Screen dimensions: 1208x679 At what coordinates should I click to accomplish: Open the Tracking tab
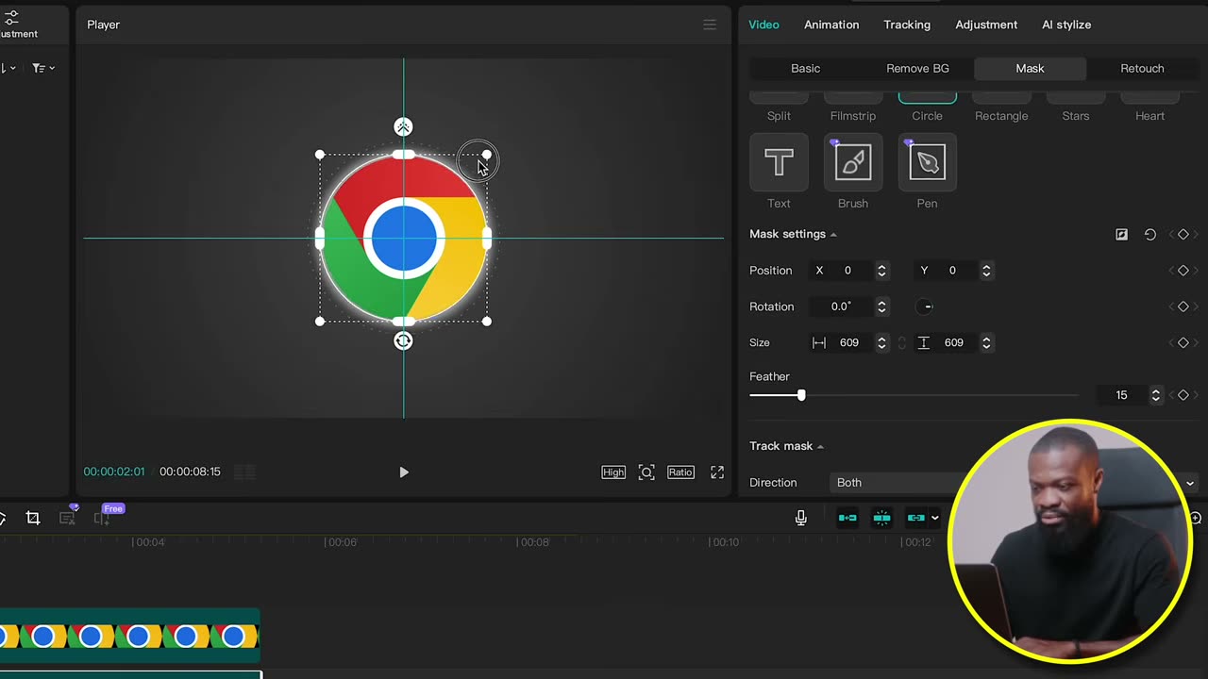click(x=907, y=25)
